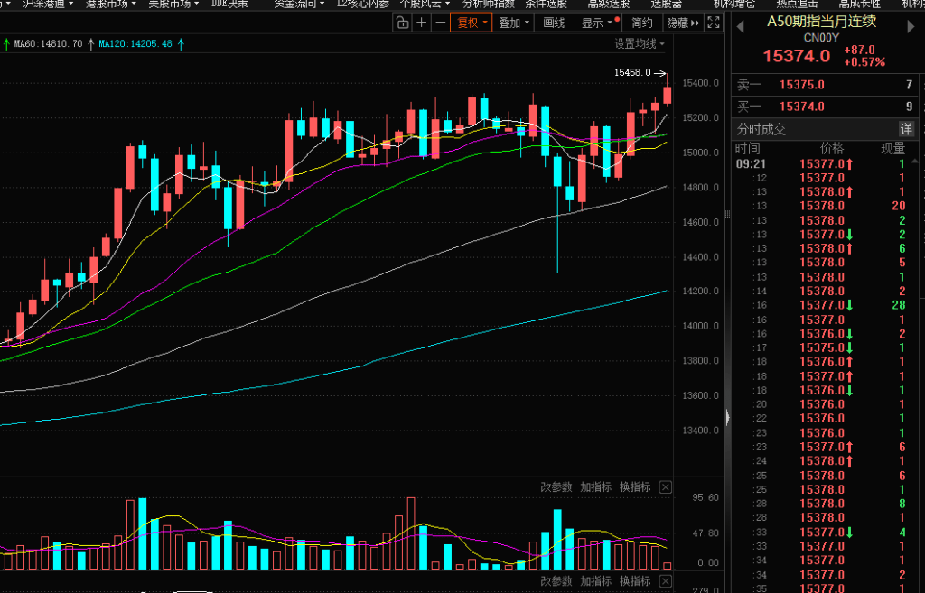Click the lock icon in chart toolbar

point(403,23)
